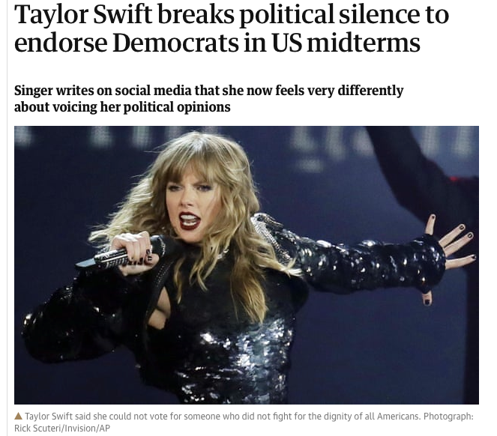The height and width of the screenshot is (436, 497).
Task: Click 'political opinions' in the subheading
Action: click(177, 107)
